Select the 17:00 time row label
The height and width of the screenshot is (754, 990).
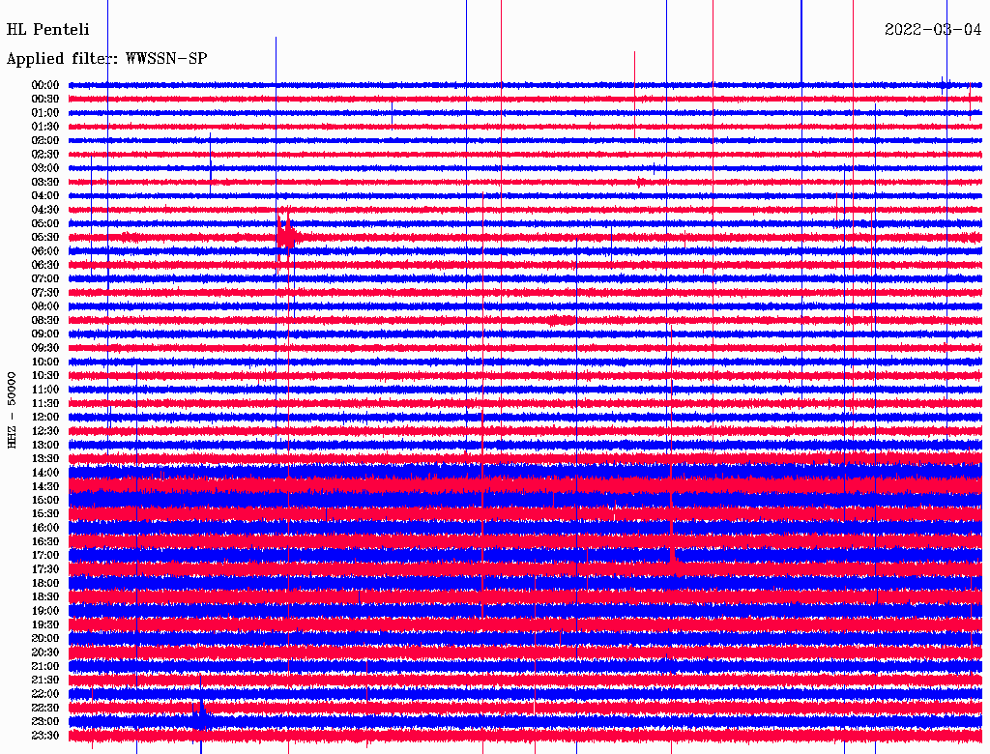[45, 555]
